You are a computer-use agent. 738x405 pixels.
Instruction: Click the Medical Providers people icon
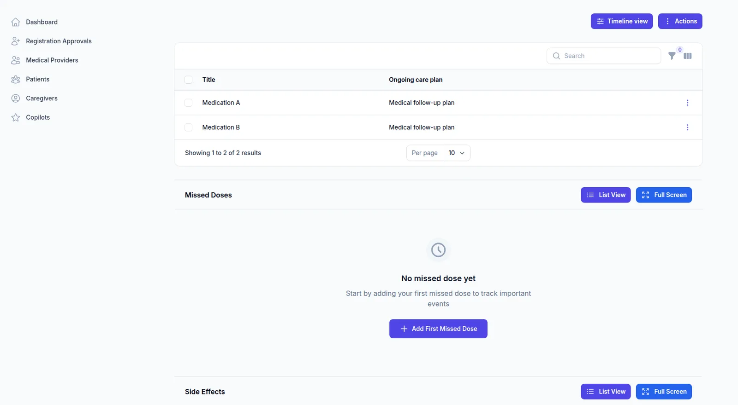point(16,60)
